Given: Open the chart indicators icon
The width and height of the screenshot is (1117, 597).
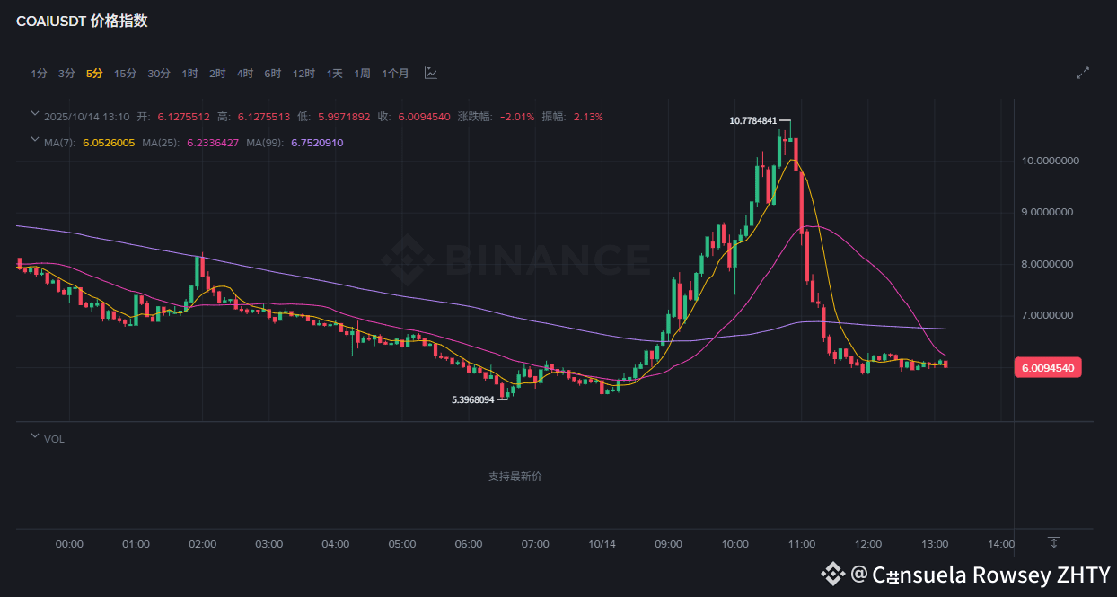Looking at the screenshot, I should pyautogui.click(x=431, y=74).
